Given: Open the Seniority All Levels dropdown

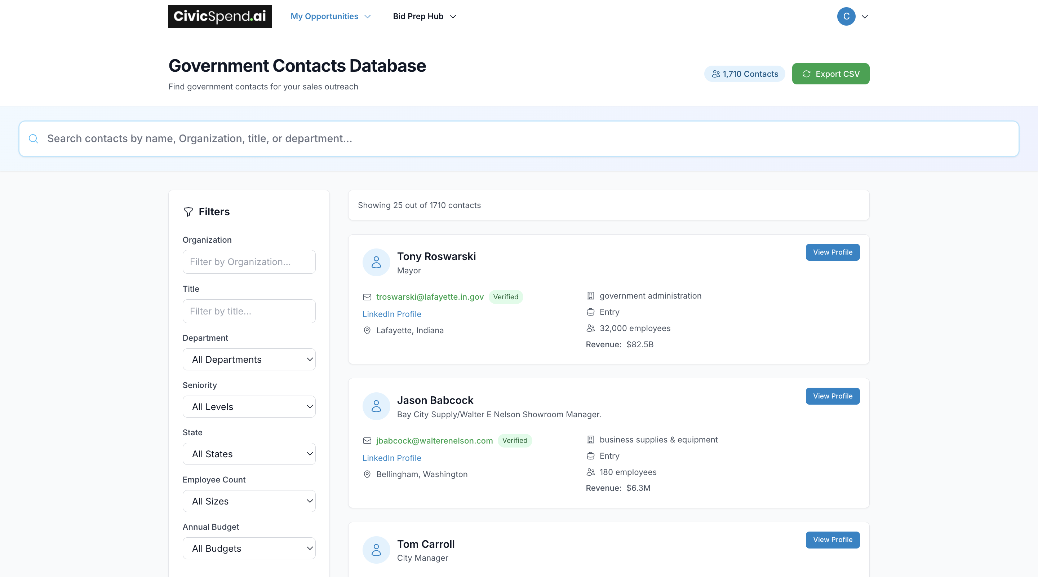Looking at the screenshot, I should click(x=249, y=406).
